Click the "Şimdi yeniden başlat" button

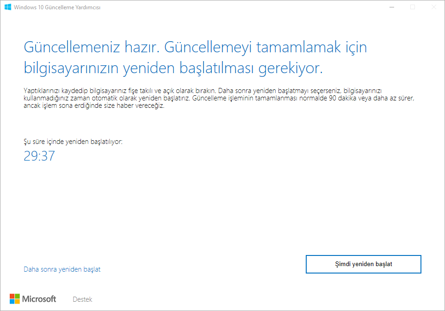[x=363, y=264]
